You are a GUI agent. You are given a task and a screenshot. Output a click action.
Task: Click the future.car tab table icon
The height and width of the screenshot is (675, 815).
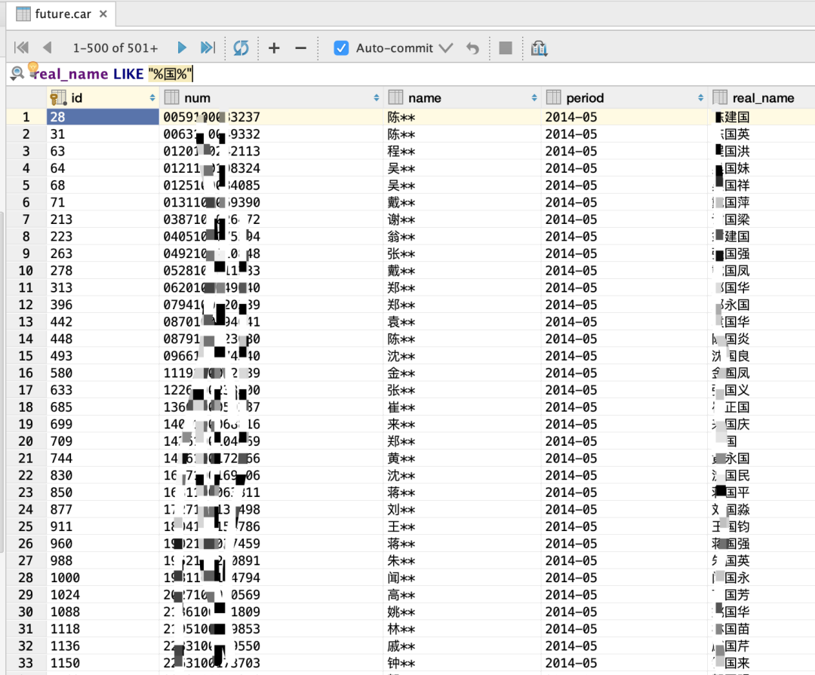click(x=23, y=14)
